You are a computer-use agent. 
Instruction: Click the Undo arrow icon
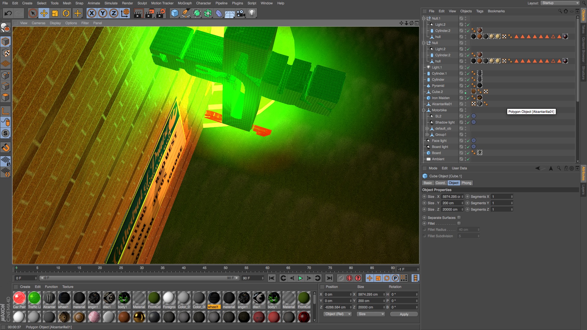click(8, 13)
